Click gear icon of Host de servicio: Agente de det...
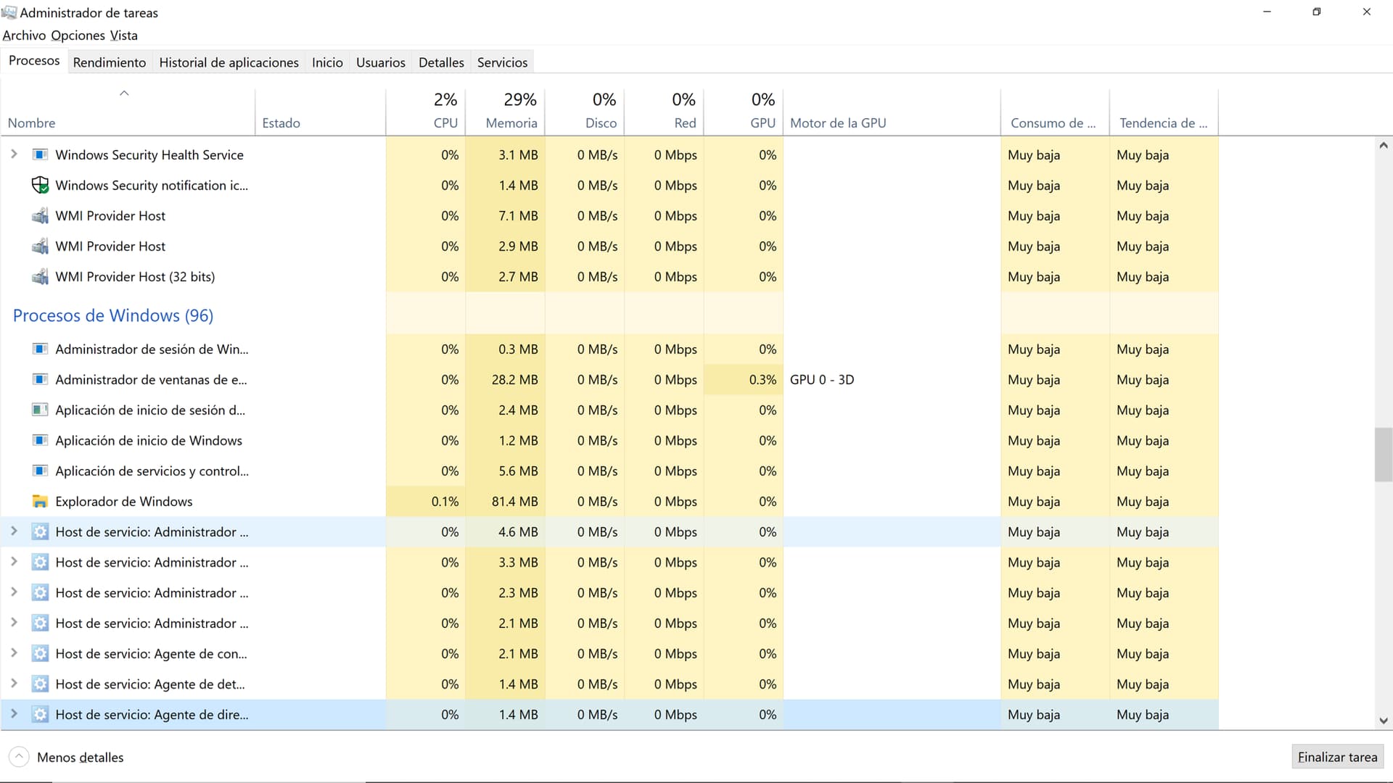Screen dimensions: 1393x783 (x=41, y=684)
